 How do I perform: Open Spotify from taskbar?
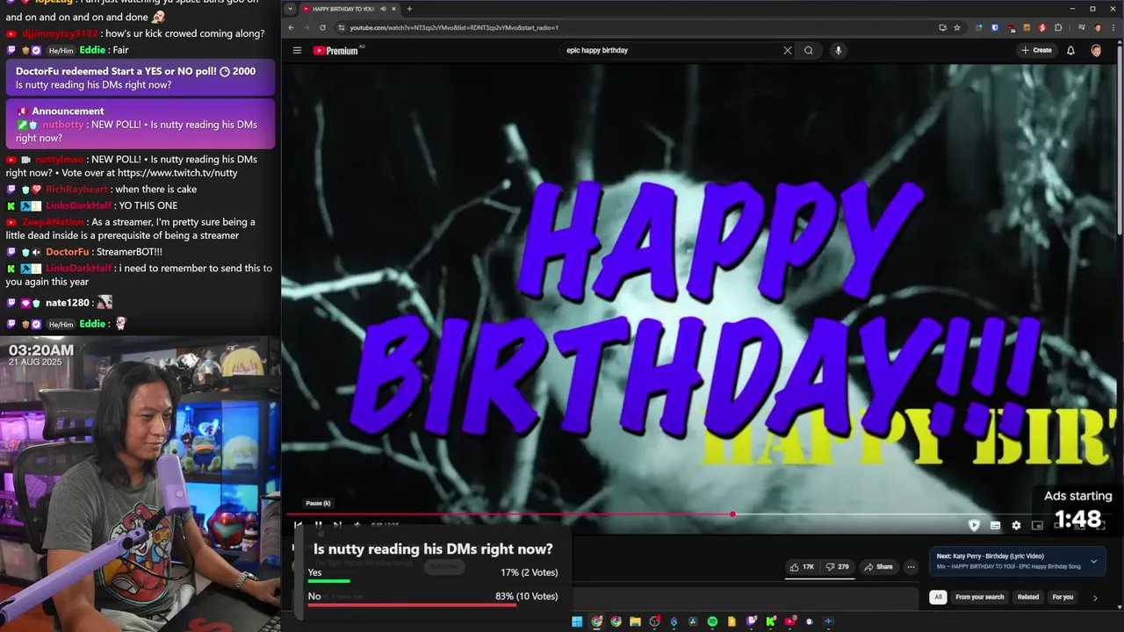pyautogui.click(x=712, y=621)
